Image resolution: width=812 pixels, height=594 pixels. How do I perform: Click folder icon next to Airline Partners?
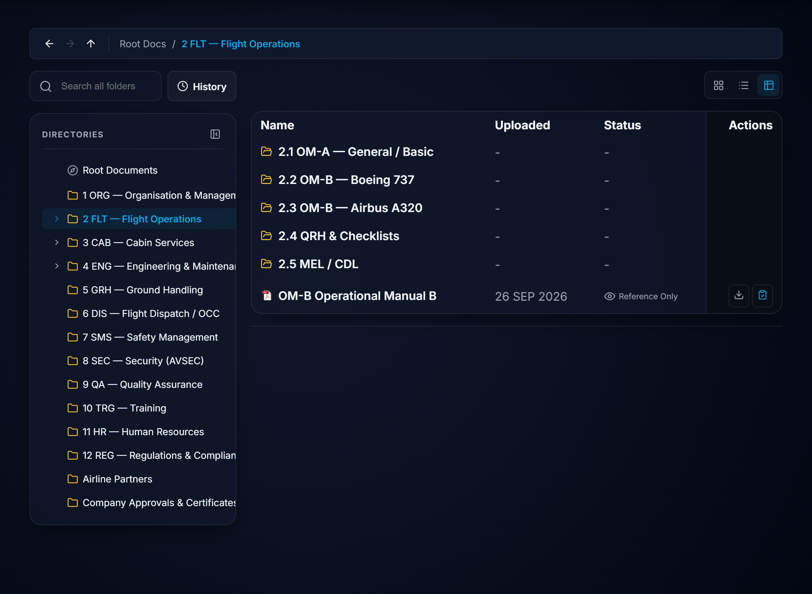(73, 479)
